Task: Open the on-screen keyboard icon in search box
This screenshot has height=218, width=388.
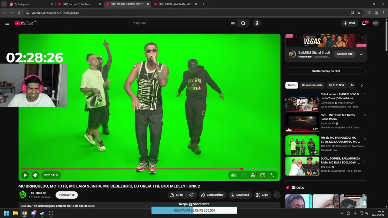Action: tap(232, 23)
